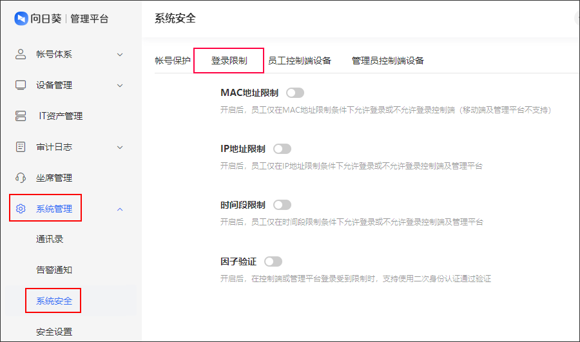Select the 登录限制 tab
Screen dimensions: 580x342
pos(229,61)
